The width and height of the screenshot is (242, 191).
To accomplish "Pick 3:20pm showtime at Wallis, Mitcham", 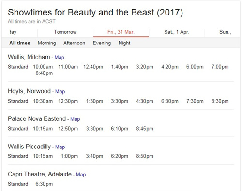I will (x=145, y=67).
